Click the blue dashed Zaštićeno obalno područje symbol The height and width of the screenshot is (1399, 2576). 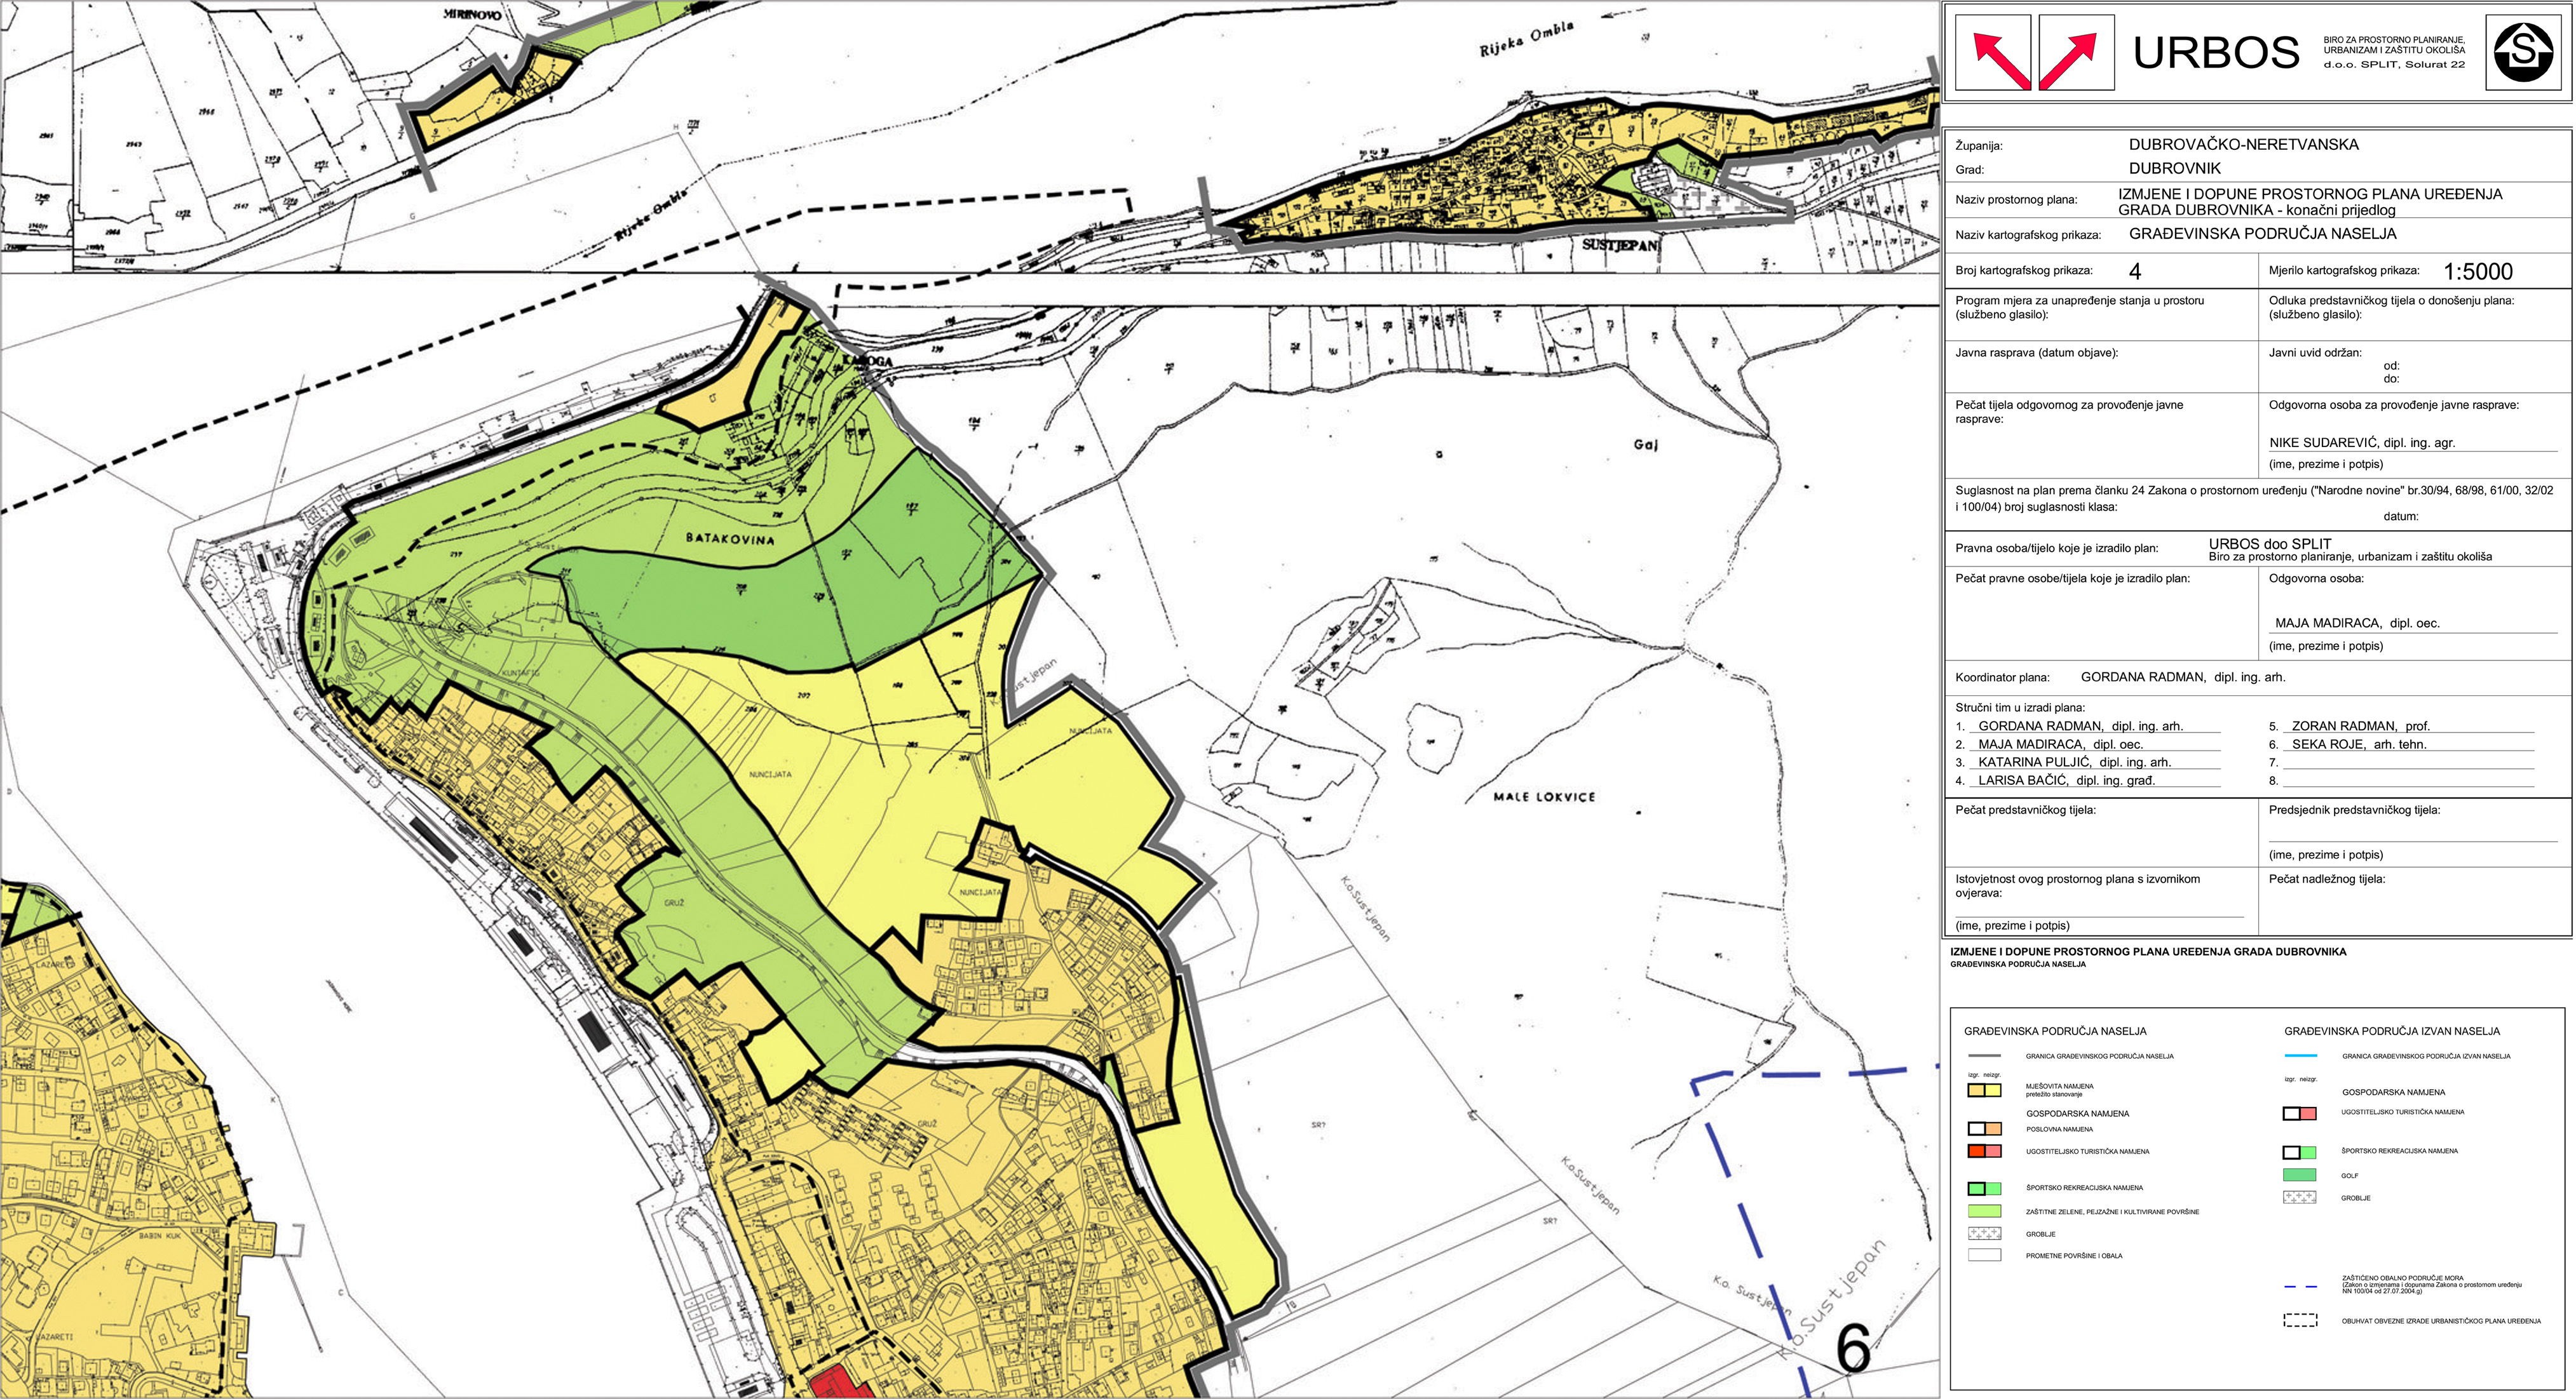point(2300,1287)
